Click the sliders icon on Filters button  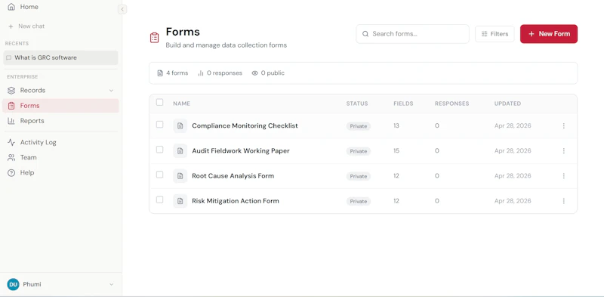pyautogui.click(x=485, y=34)
